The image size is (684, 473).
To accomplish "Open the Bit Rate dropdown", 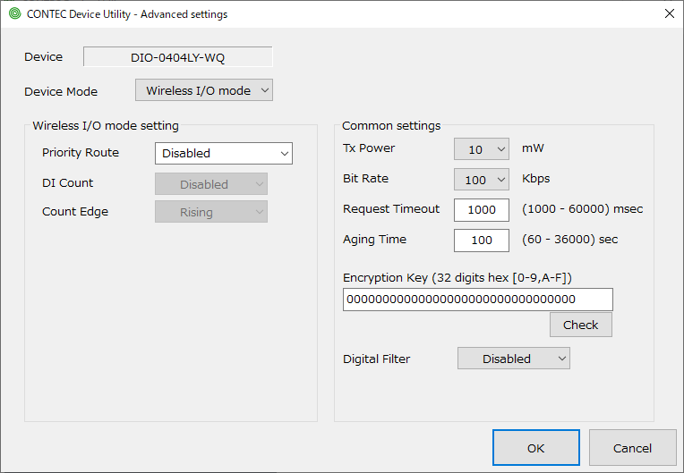I will coord(481,180).
